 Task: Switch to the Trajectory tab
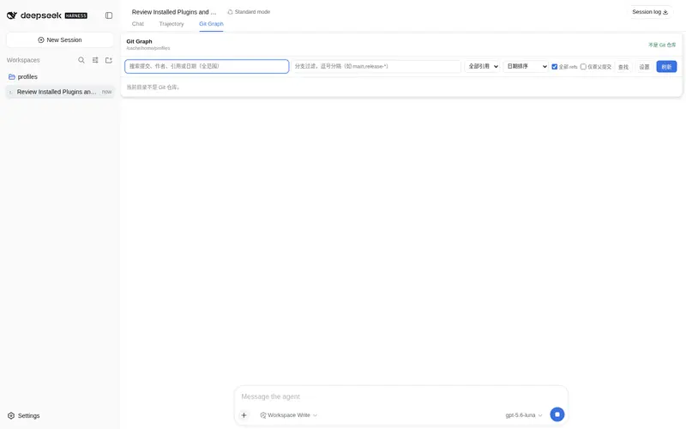(171, 24)
